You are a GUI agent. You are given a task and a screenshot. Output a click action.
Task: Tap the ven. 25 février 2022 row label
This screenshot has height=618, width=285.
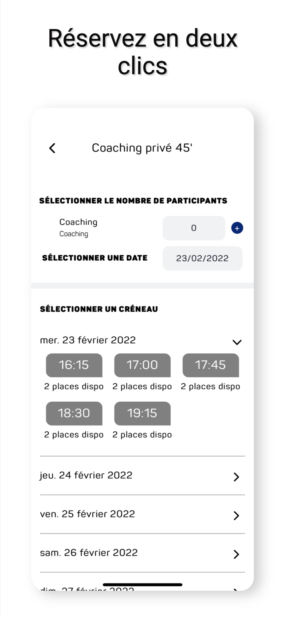pyautogui.click(x=87, y=514)
